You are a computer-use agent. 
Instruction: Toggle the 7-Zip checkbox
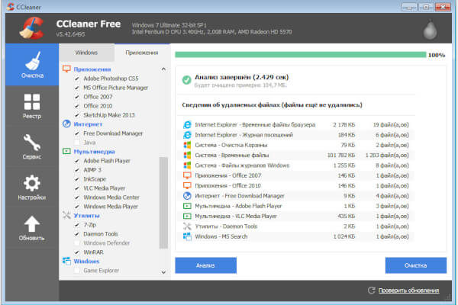click(x=77, y=225)
